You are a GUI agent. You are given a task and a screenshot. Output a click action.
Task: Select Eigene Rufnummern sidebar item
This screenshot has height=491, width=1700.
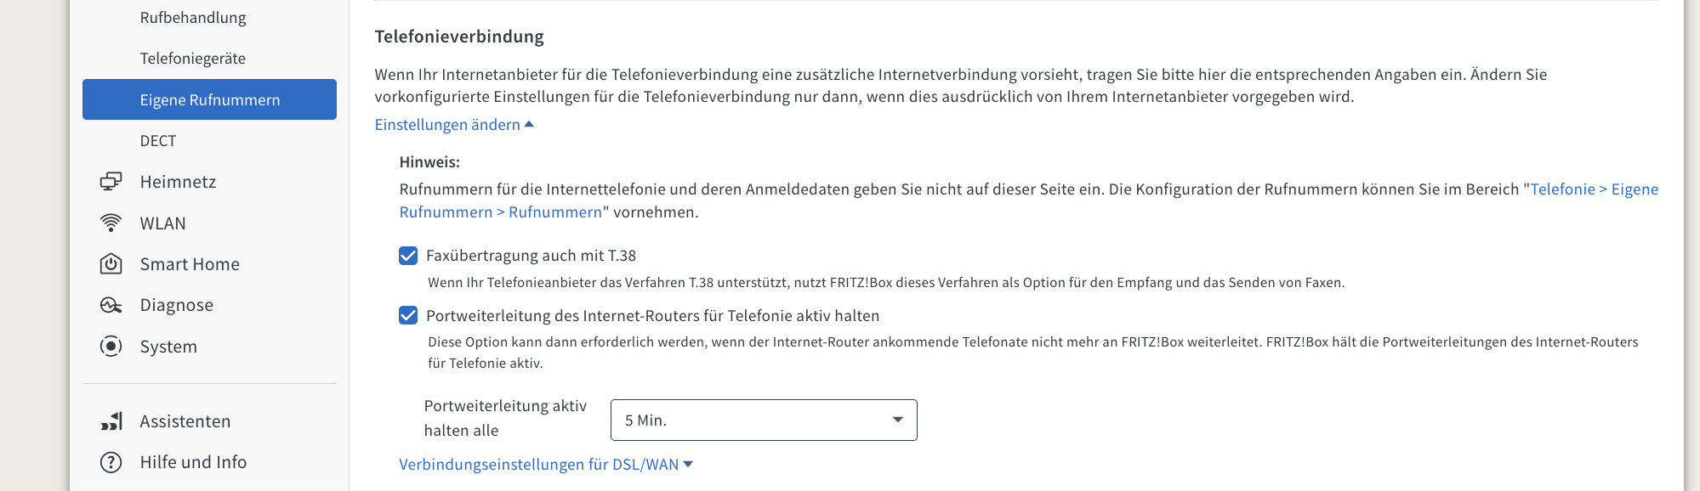point(209,100)
